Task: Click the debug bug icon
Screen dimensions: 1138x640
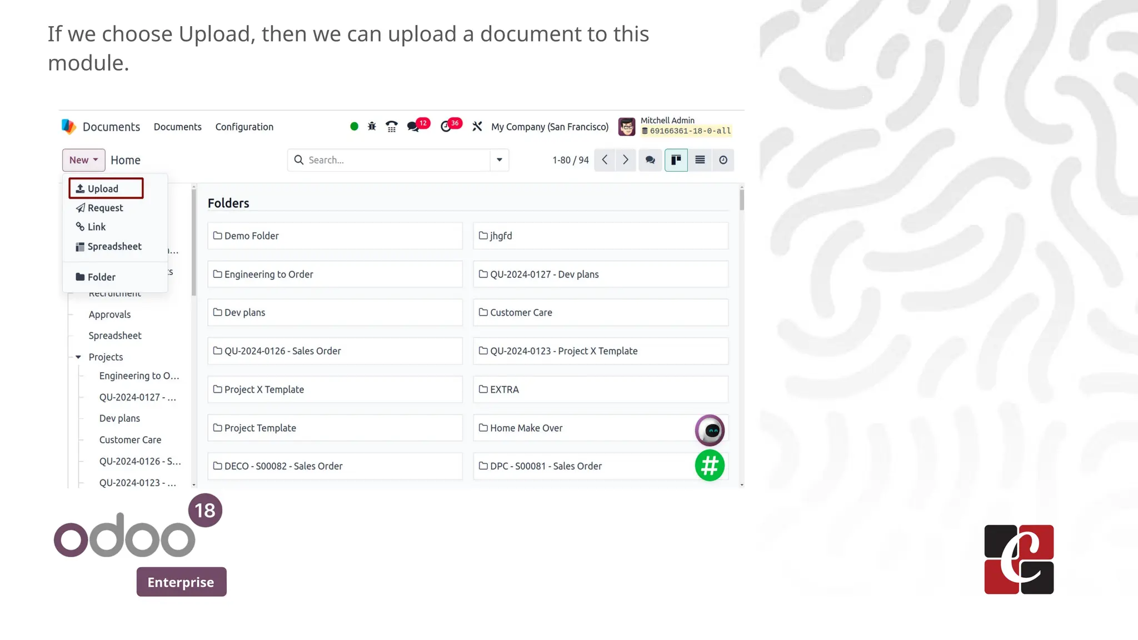Action: [372, 127]
